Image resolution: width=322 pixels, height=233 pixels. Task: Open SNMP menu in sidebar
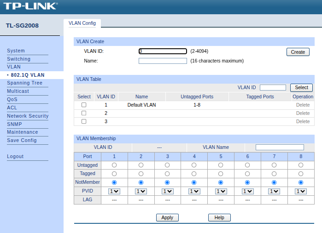tap(14, 124)
